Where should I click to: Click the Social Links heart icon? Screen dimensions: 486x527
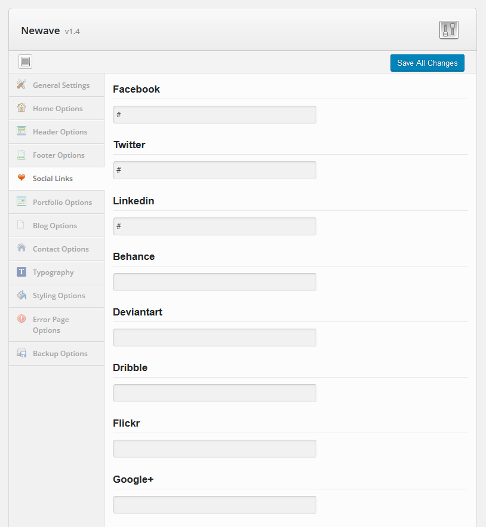21,177
